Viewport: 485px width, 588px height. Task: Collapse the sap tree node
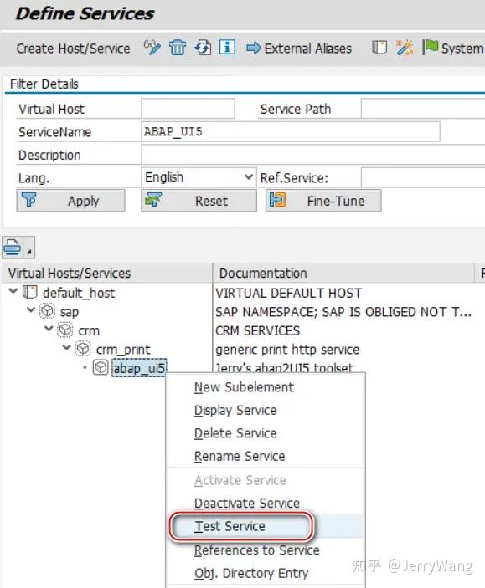(31, 310)
